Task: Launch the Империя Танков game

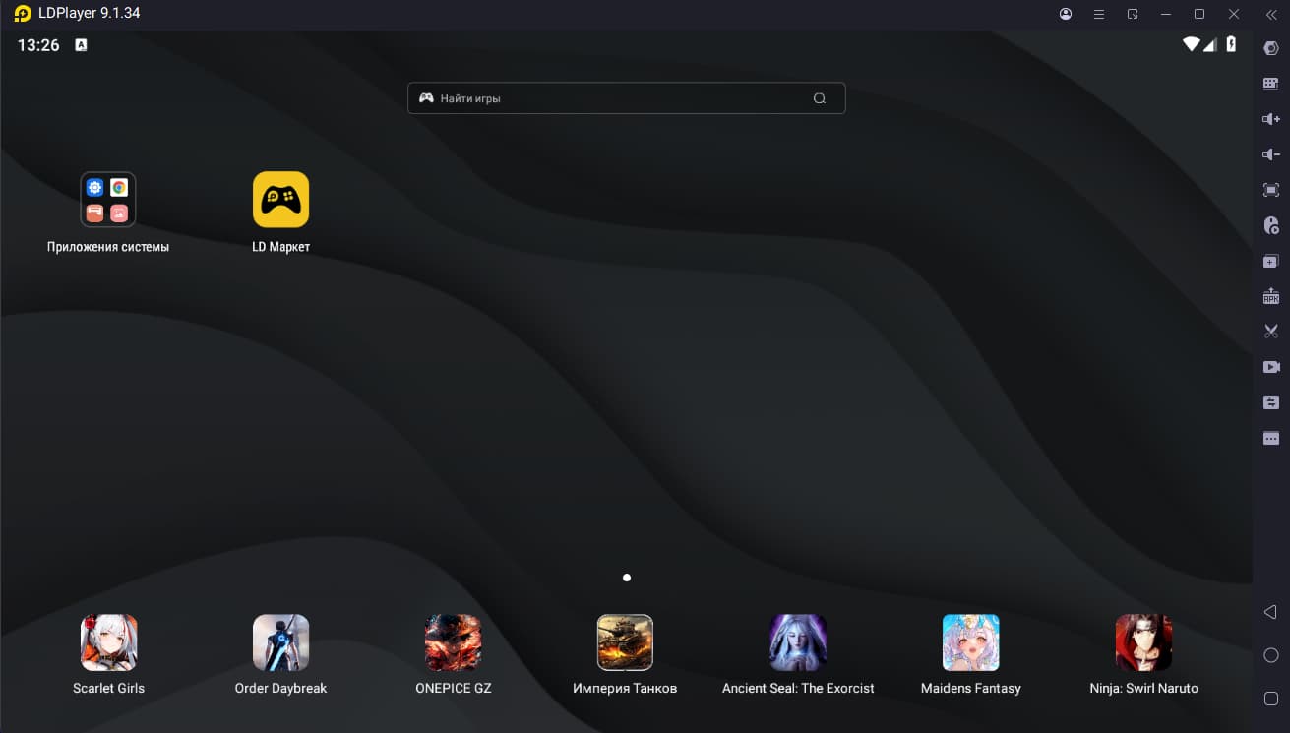Action: 625,642
